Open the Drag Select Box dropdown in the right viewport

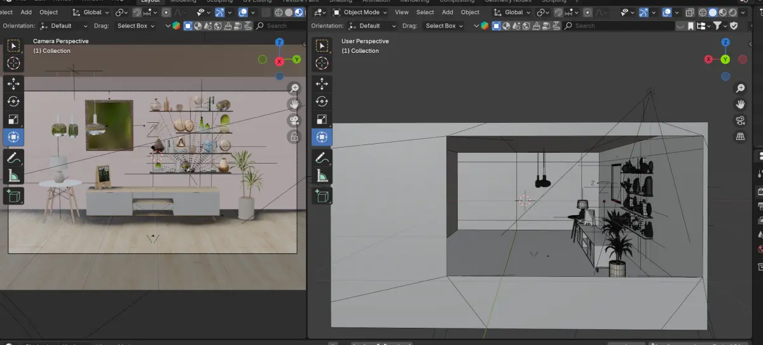click(x=444, y=25)
